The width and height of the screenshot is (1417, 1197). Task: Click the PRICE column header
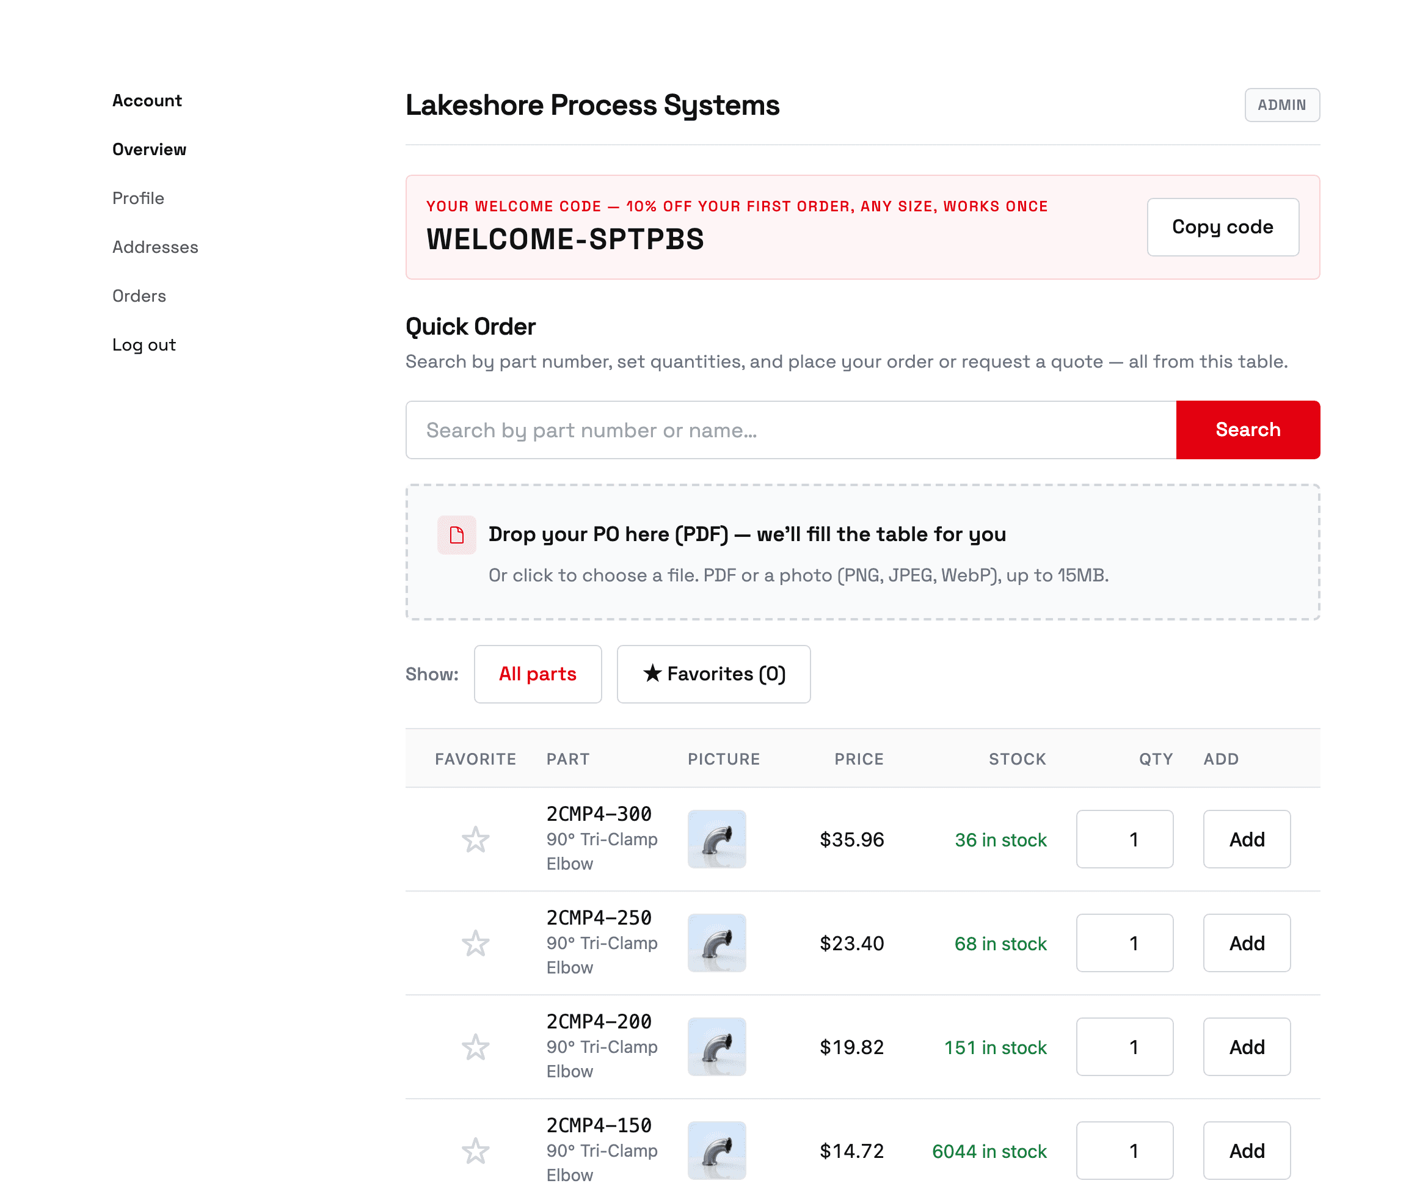click(x=859, y=759)
